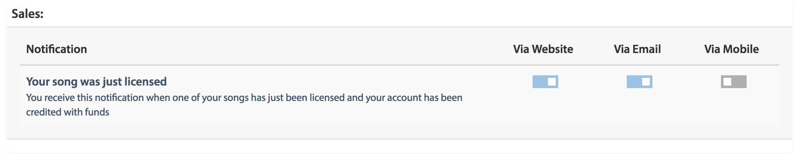Click the white knob on Via Website toggle
Viewport: 804px width, 154px height.
click(x=552, y=82)
